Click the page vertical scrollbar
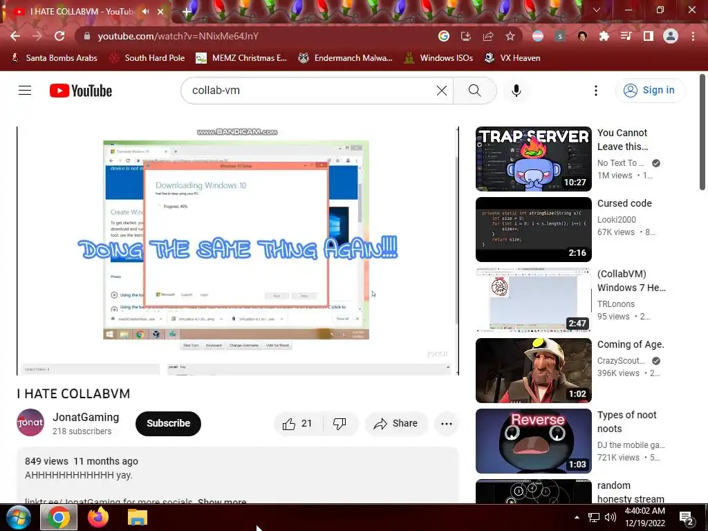 702,132
